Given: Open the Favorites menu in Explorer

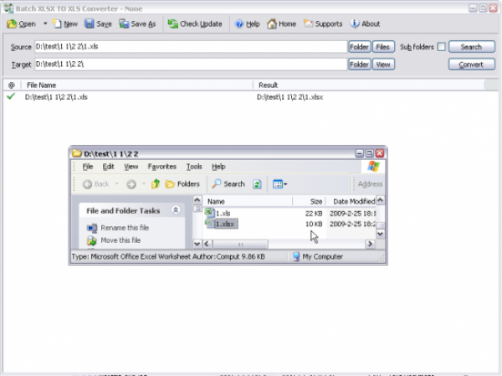Looking at the screenshot, I should coord(162,167).
